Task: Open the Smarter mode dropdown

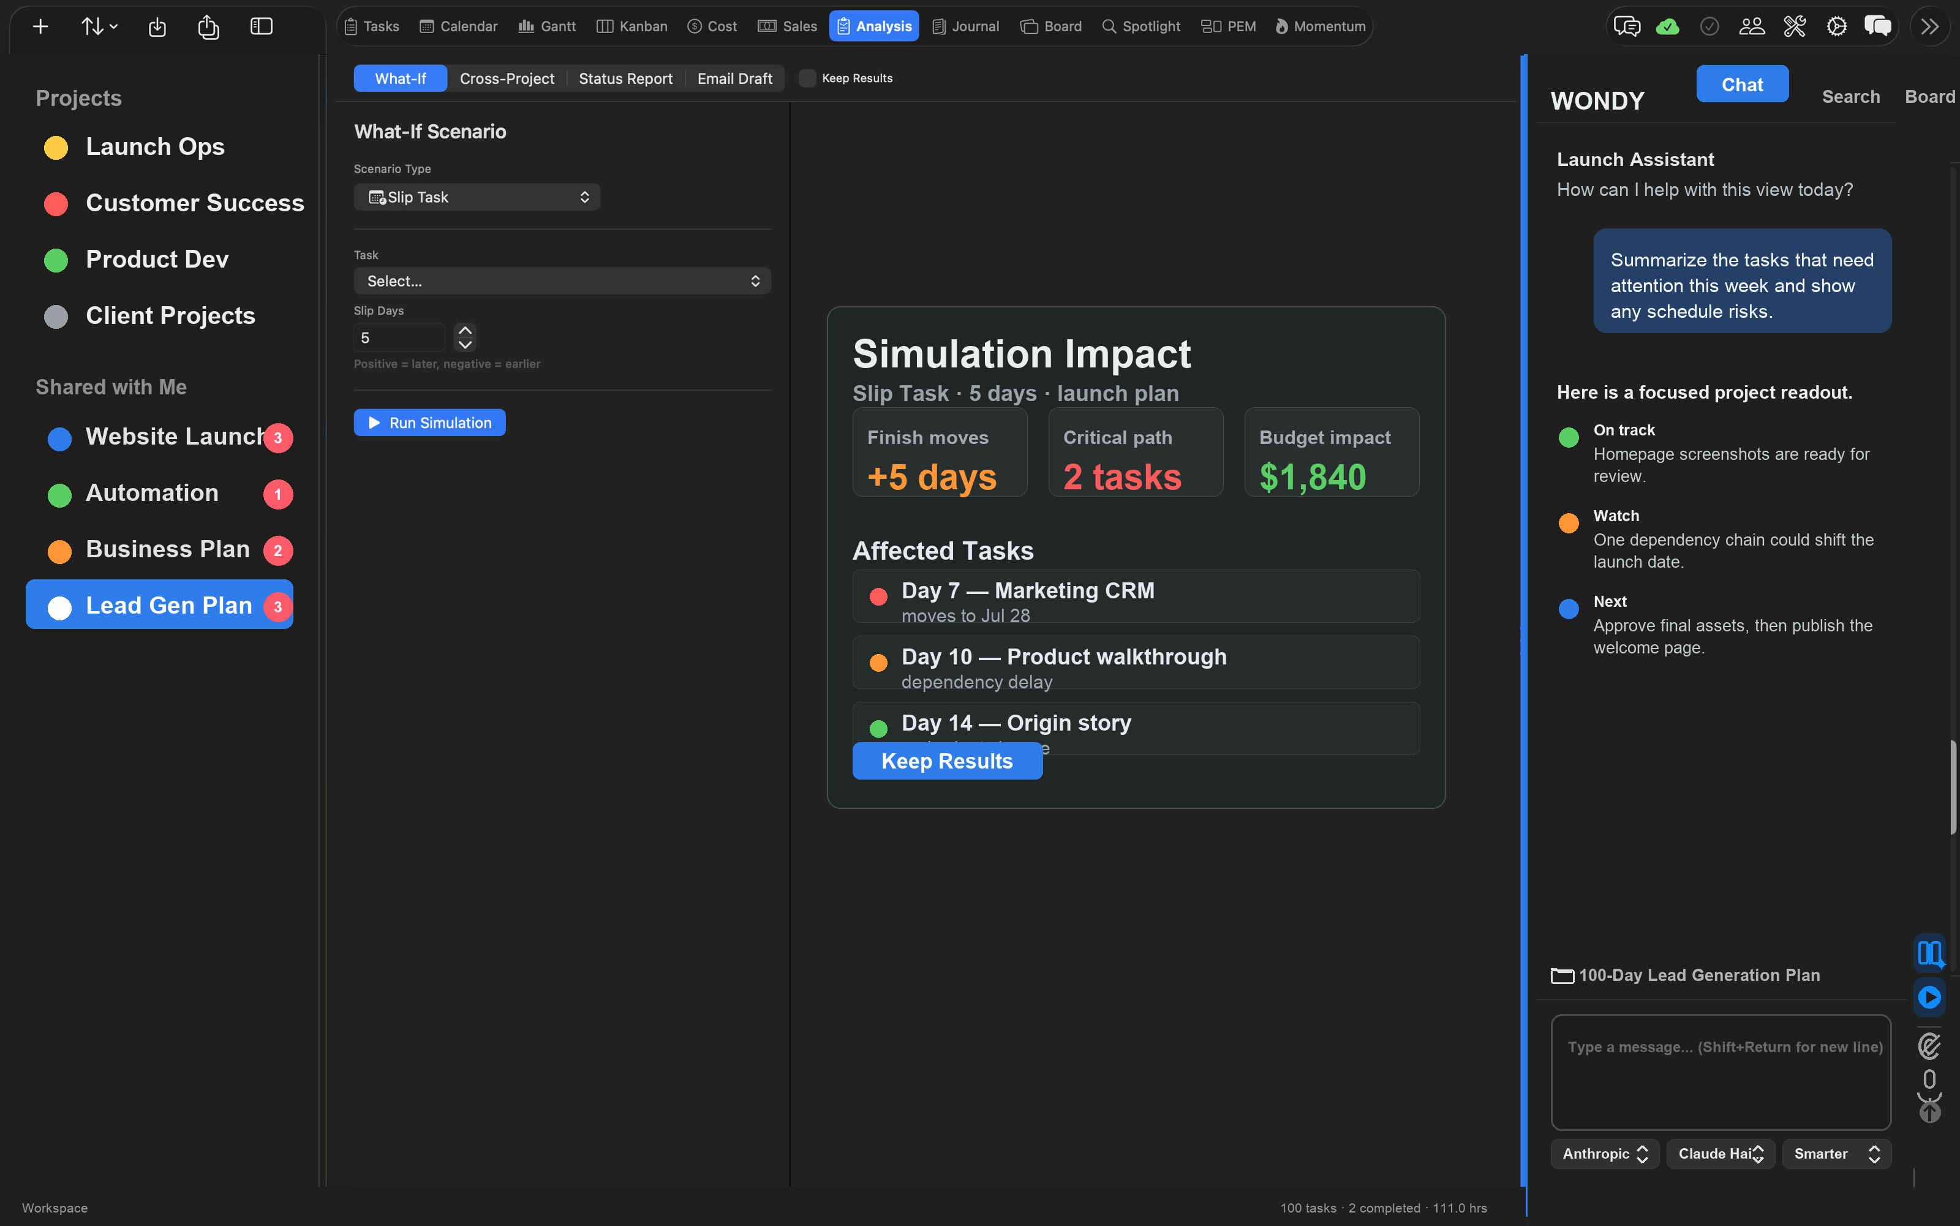Action: pos(1837,1154)
